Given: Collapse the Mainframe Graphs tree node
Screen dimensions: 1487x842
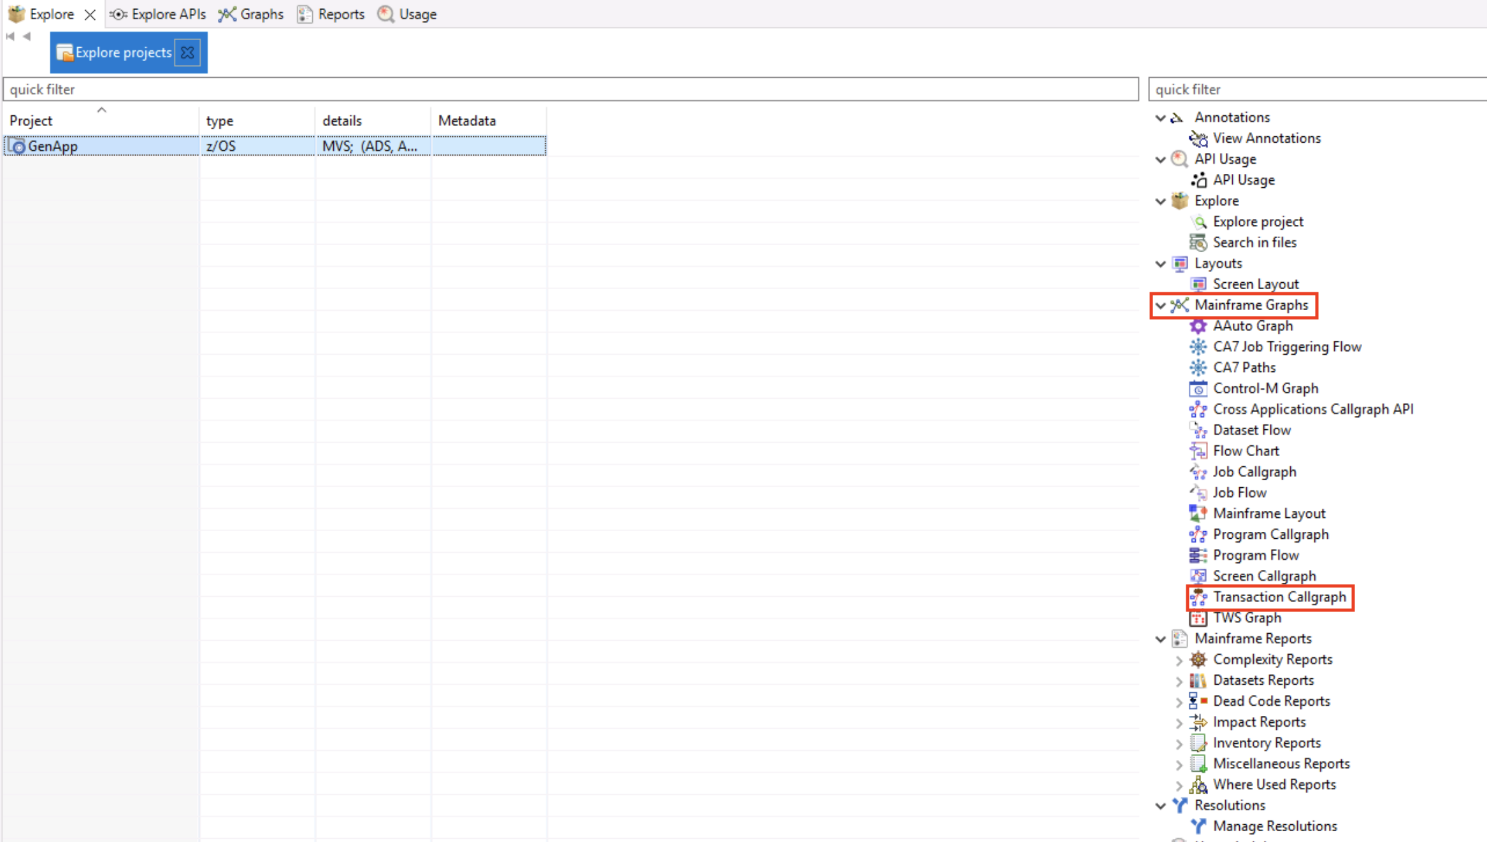Looking at the screenshot, I should [x=1160, y=305].
